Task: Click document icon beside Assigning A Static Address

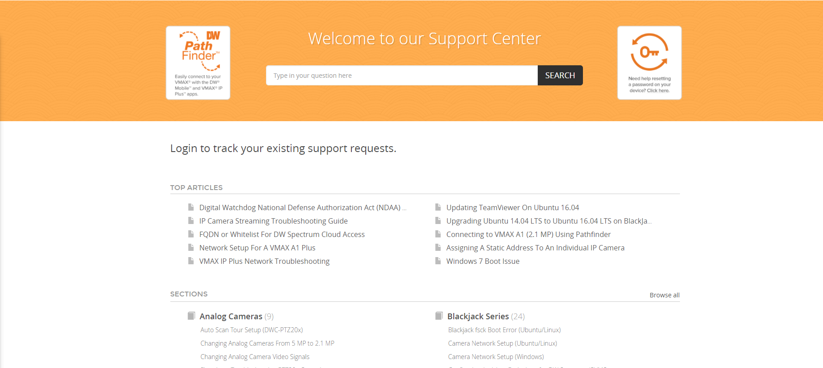Action: [438, 247]
